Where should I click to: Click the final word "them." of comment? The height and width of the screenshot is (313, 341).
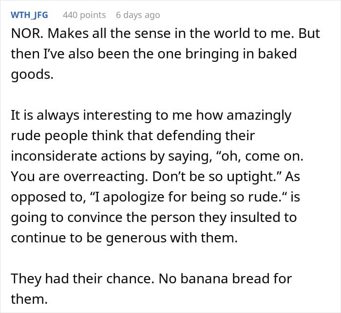pos(29,298)
